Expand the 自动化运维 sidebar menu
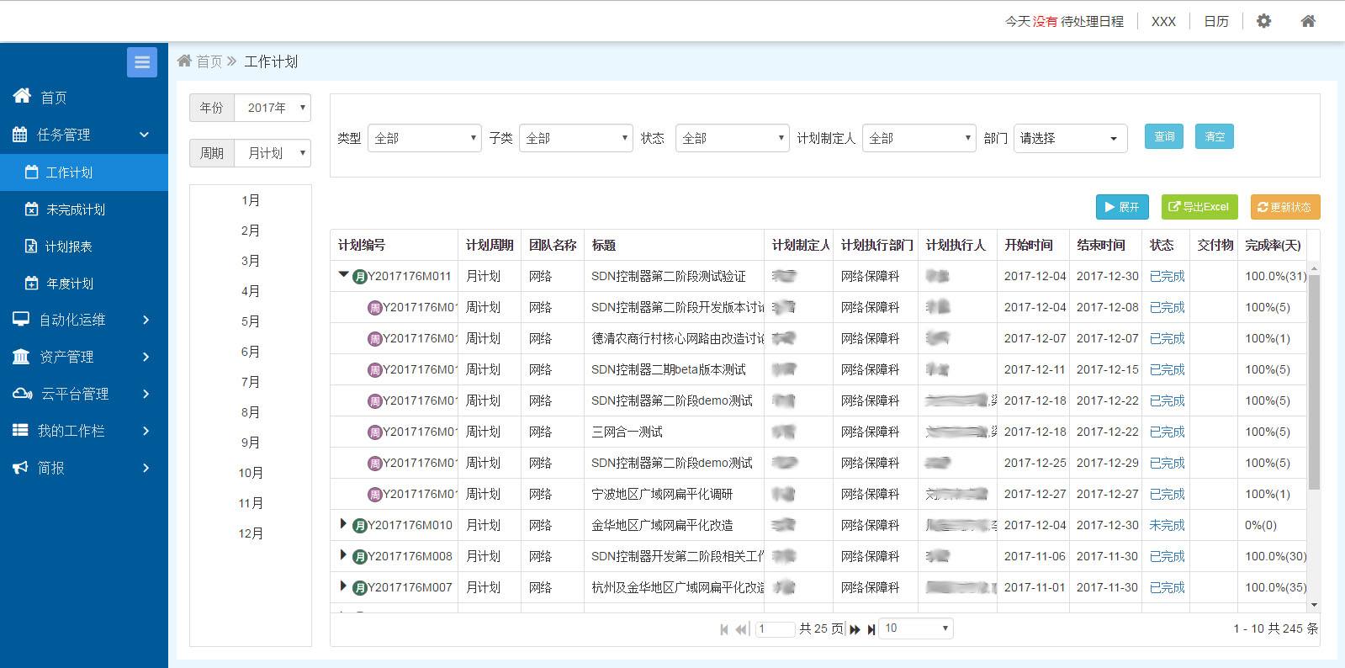The height and width of the screenshot is (668, 1345). pyautogui.click(x=84, y=320)
